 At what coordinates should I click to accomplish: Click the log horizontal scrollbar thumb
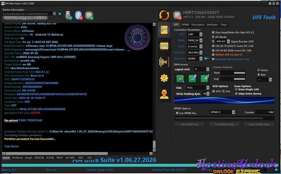[x=57, y=153]
